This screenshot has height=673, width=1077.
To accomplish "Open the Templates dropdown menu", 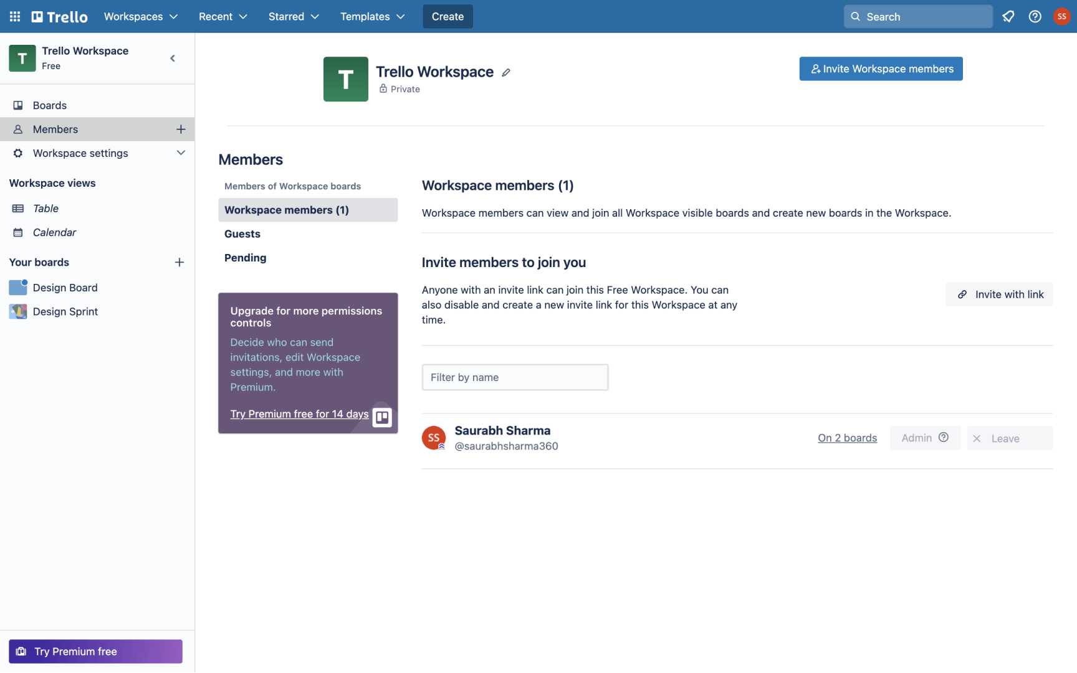I will [x=372, y=17].
